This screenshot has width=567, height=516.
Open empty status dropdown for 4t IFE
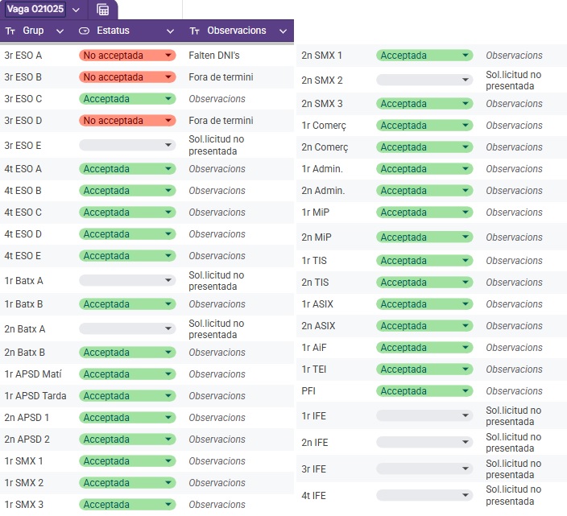[424, 495]
